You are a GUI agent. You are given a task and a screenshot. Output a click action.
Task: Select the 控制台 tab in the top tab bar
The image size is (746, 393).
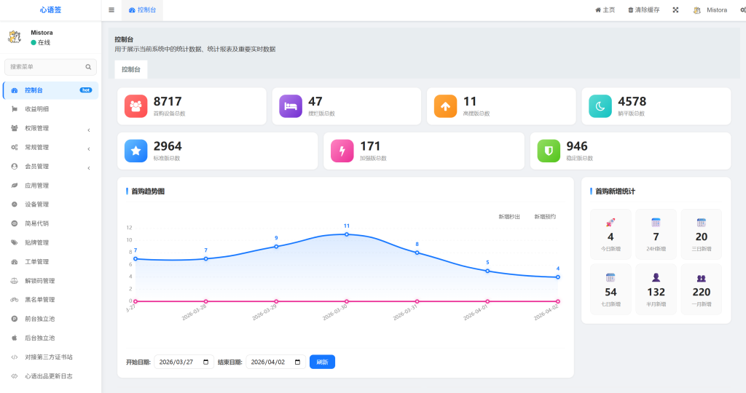point(142,10)
